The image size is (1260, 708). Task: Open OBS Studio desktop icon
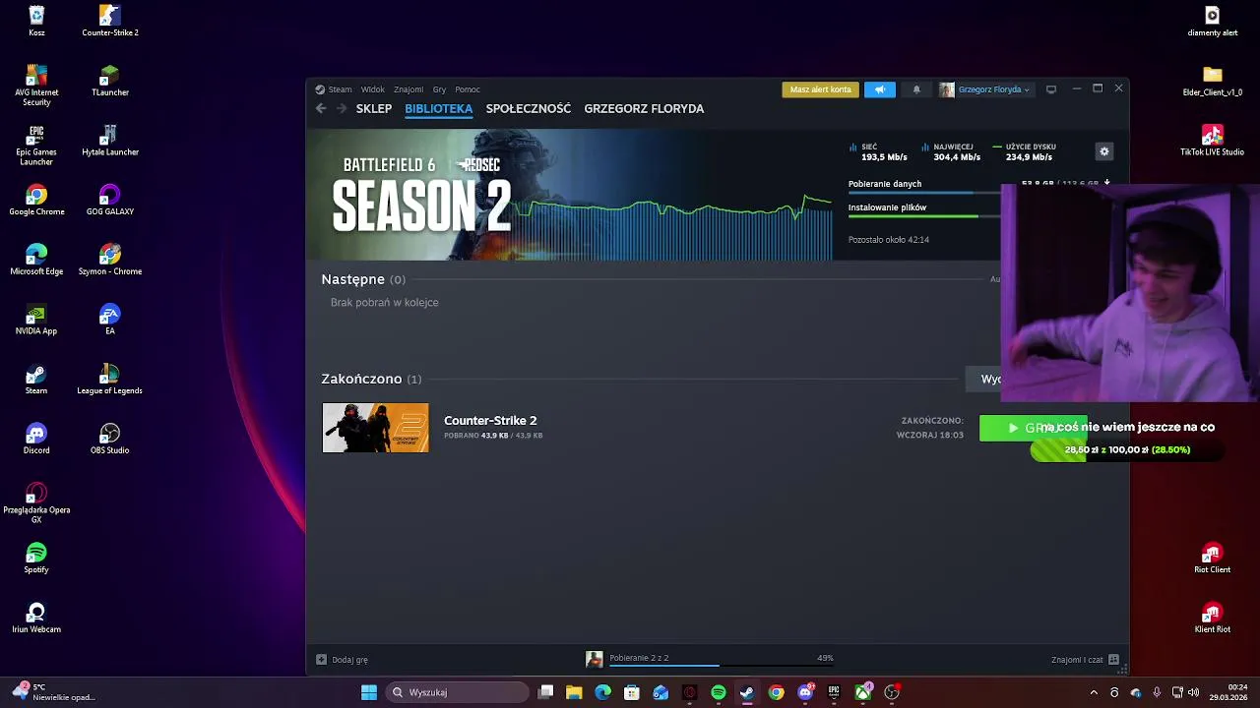coord(110,440)
